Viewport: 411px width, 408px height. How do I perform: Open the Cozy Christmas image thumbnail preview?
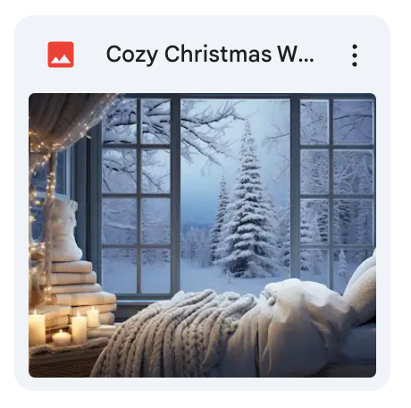[202, 235]
